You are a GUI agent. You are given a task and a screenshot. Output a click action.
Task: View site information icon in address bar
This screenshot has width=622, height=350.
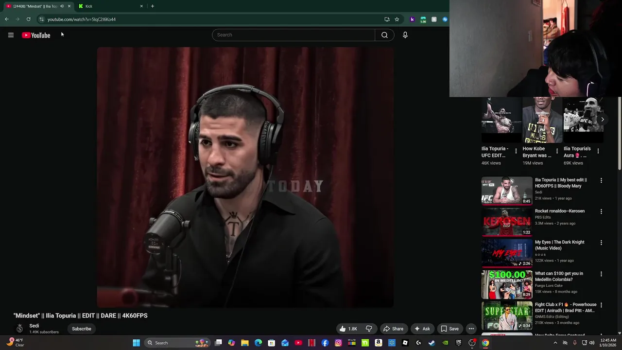[41, 19]
